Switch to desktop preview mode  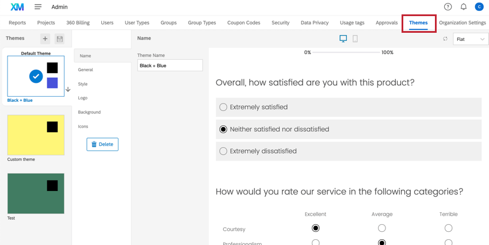pos(343,39)
